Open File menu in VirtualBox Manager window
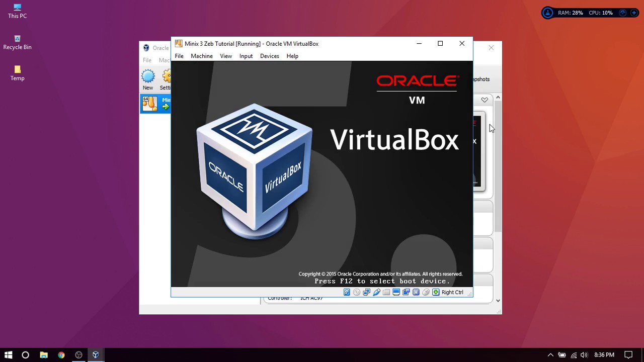This screenshot has width=644, height=362. click(x=147, y=60)
